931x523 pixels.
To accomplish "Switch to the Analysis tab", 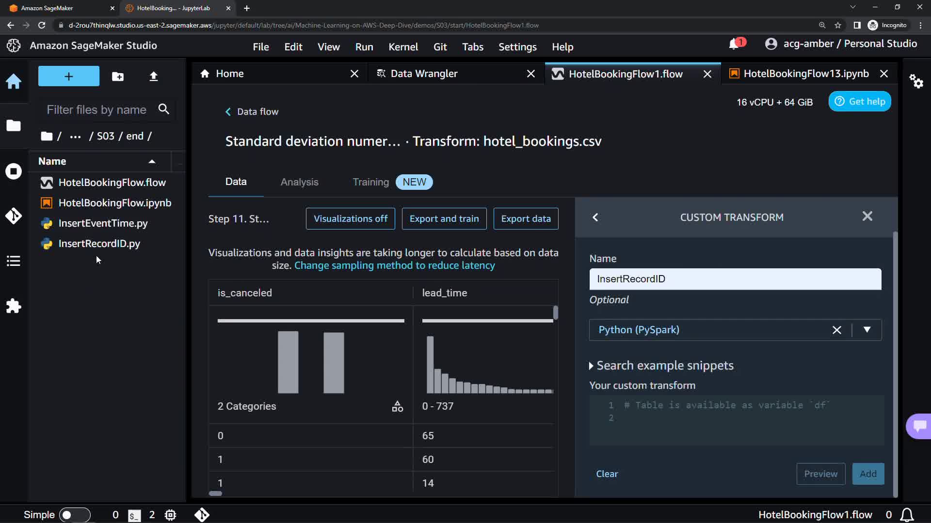I will pyautogui.click(x=299, y=182).
